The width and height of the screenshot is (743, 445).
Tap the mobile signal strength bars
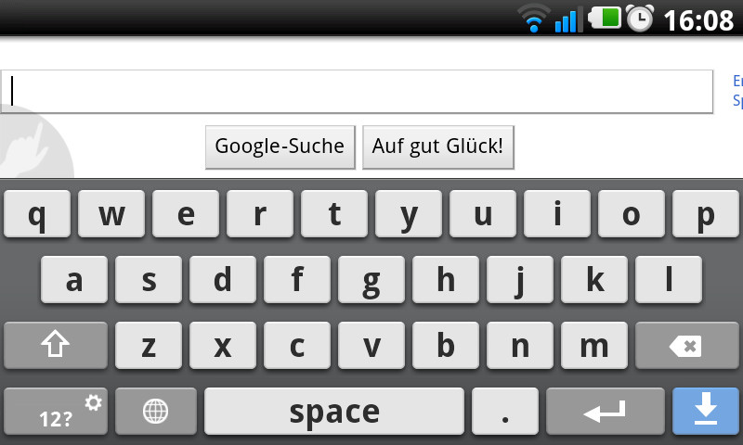[x=568, y=19]
